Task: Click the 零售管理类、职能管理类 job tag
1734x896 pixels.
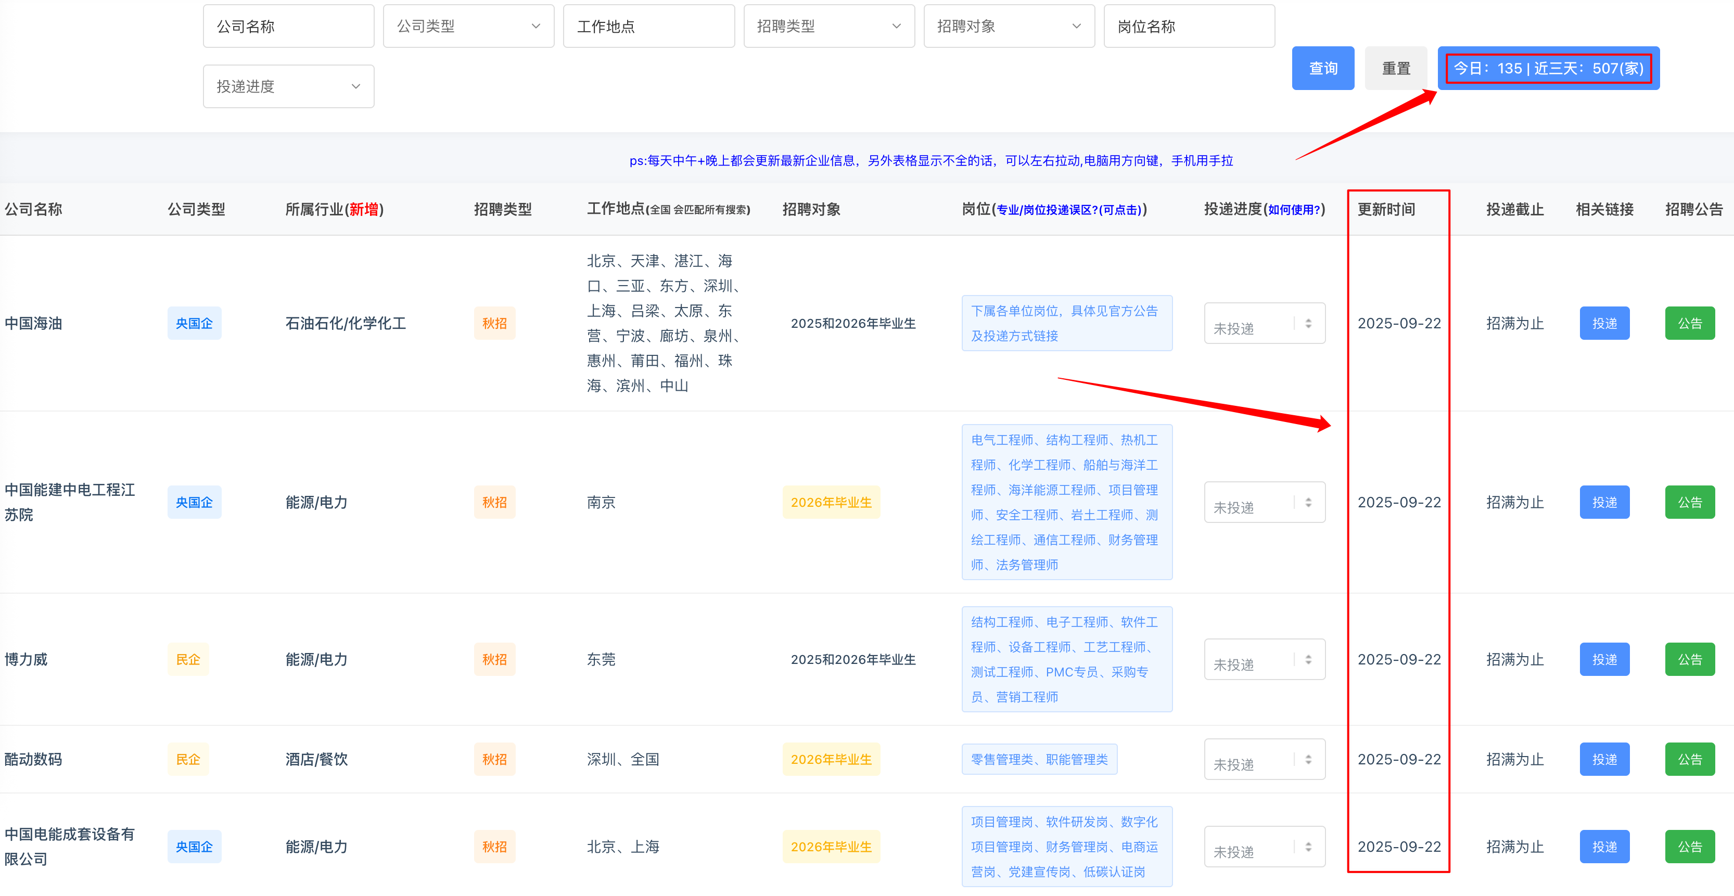Action: click(x=1039, y=759)
